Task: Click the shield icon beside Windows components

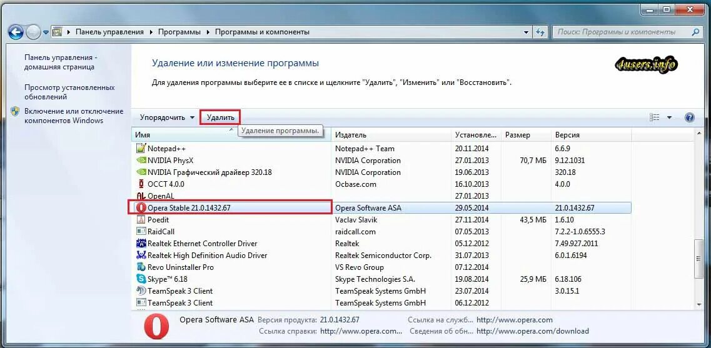Action: click(x=15, y=111)
